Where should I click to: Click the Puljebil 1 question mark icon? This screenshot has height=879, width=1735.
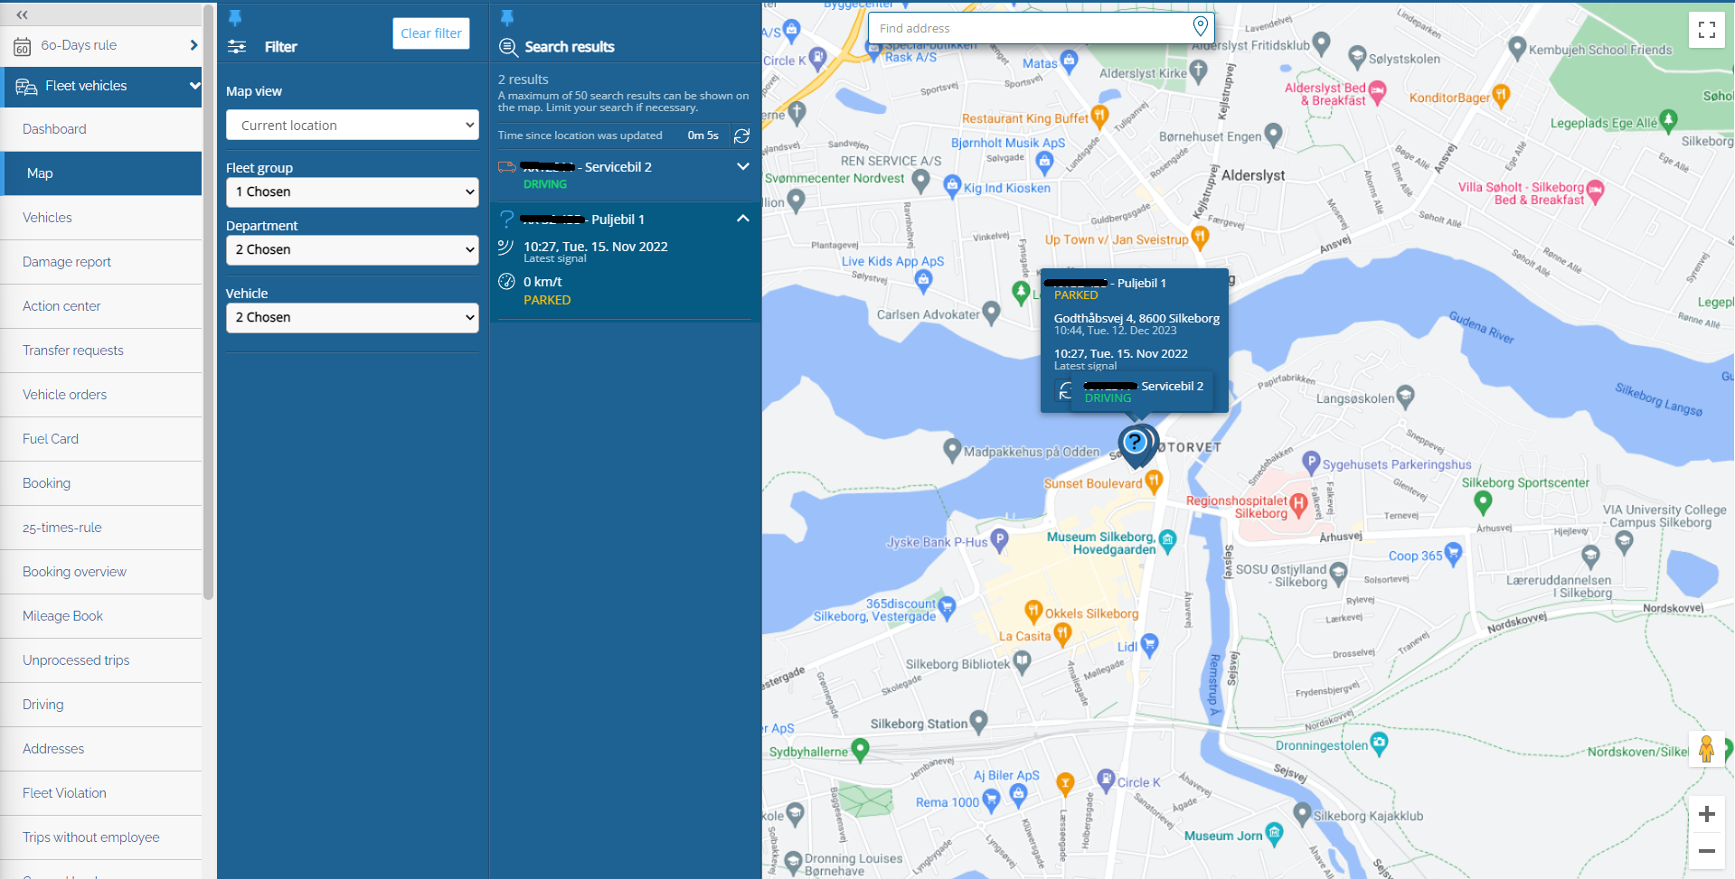(507, 219)
